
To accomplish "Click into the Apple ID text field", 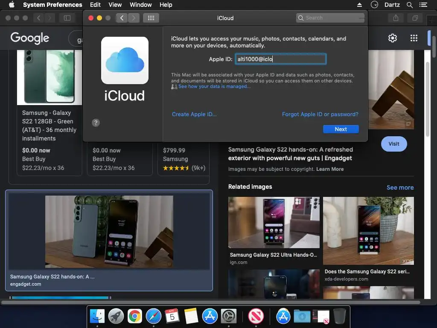I will 281,59.
